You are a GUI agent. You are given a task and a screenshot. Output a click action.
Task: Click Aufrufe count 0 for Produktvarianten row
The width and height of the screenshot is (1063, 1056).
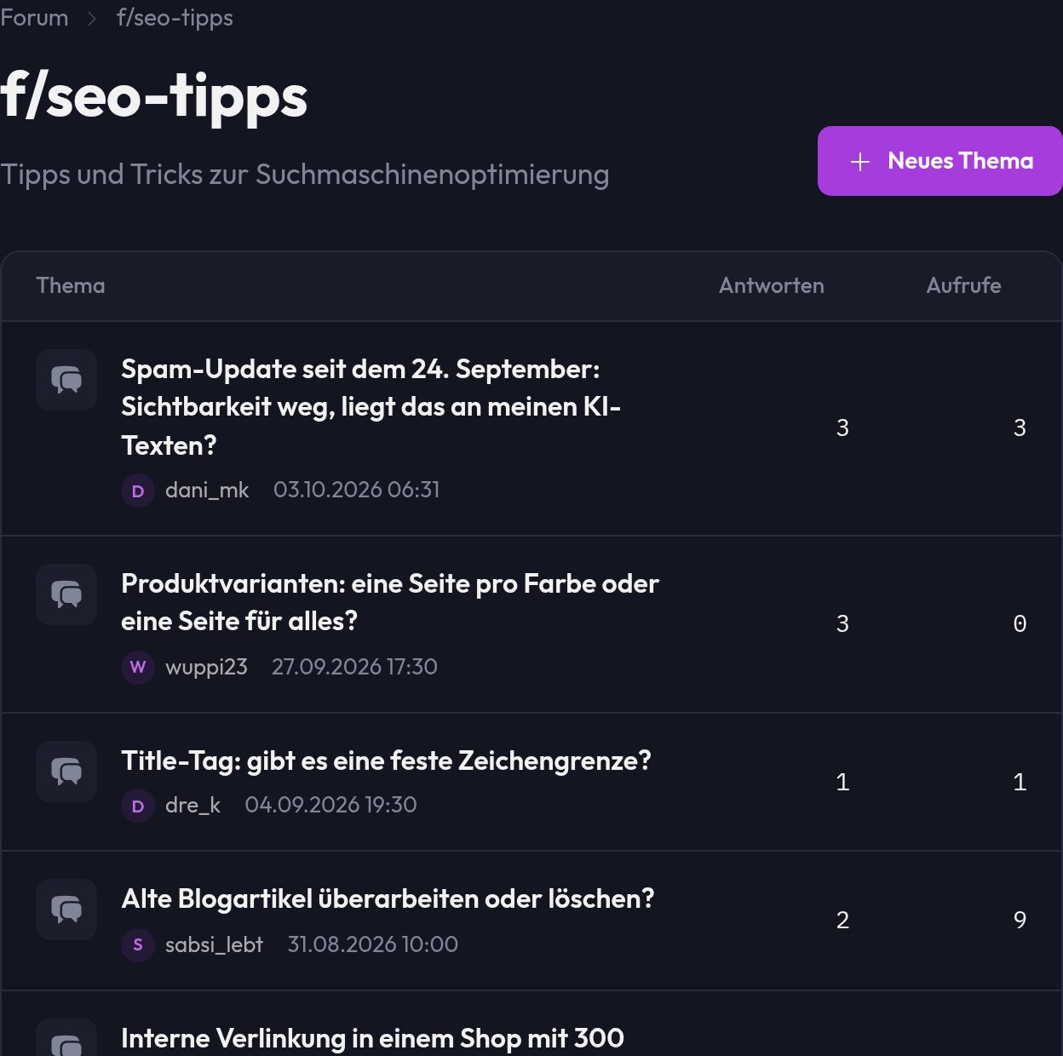1020,623
